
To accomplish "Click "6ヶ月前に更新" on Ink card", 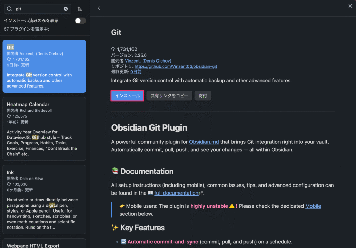I will (x=20, y=190).
